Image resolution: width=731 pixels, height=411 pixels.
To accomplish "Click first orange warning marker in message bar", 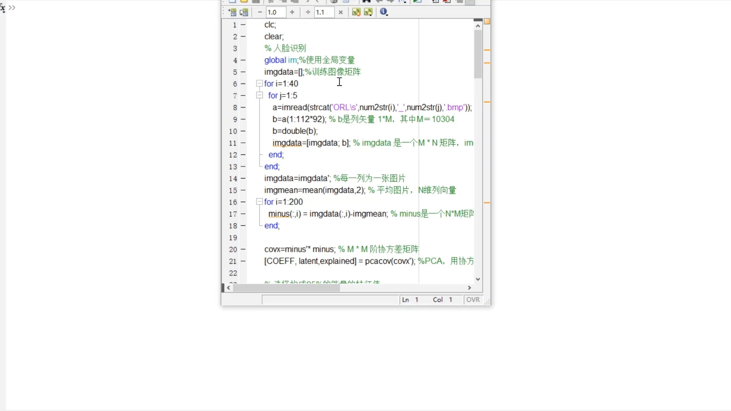I will 487,50.
